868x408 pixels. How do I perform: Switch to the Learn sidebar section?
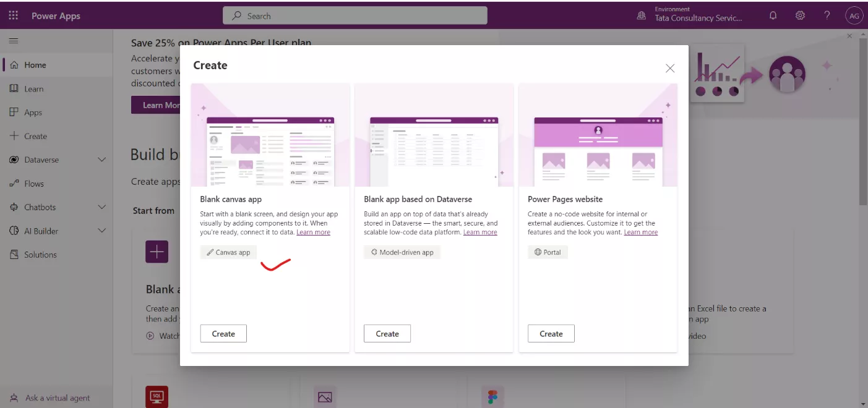point(34,88)
